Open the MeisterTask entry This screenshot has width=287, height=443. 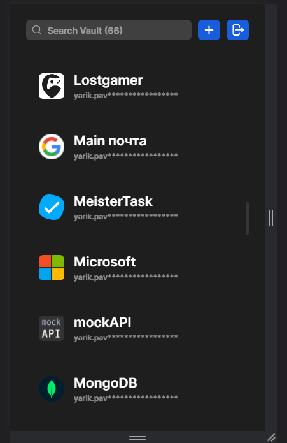(x=113, y=201)
